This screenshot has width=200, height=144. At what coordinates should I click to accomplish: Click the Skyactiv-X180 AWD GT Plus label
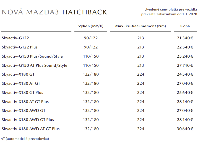(28, 120)
